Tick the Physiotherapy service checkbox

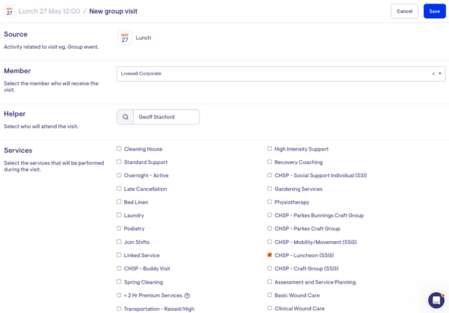pos(270,202)
